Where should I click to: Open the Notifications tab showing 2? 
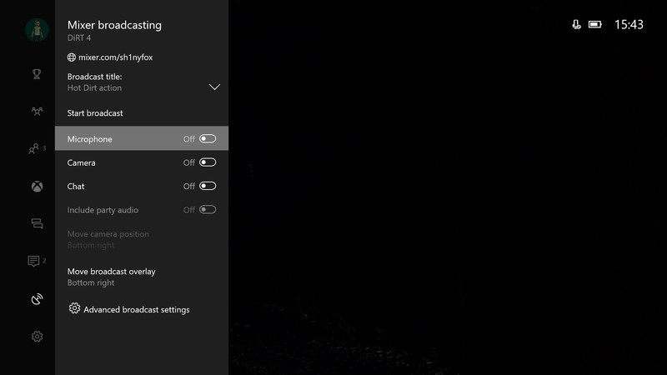[34, 261]
